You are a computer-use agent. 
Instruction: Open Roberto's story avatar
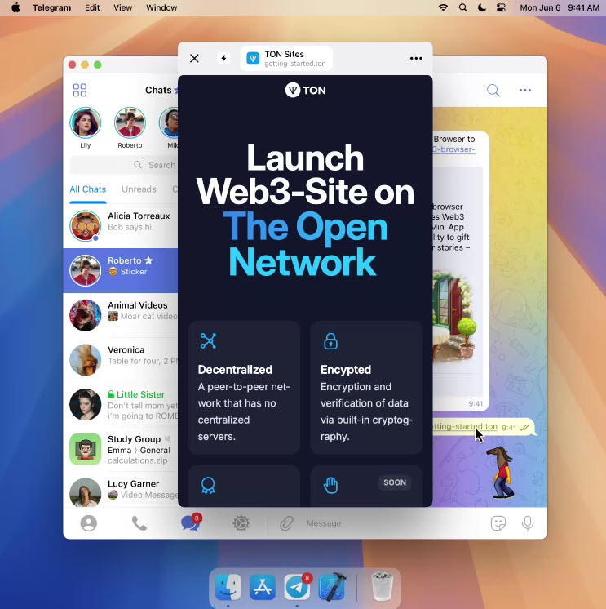[x=130, y=123]
